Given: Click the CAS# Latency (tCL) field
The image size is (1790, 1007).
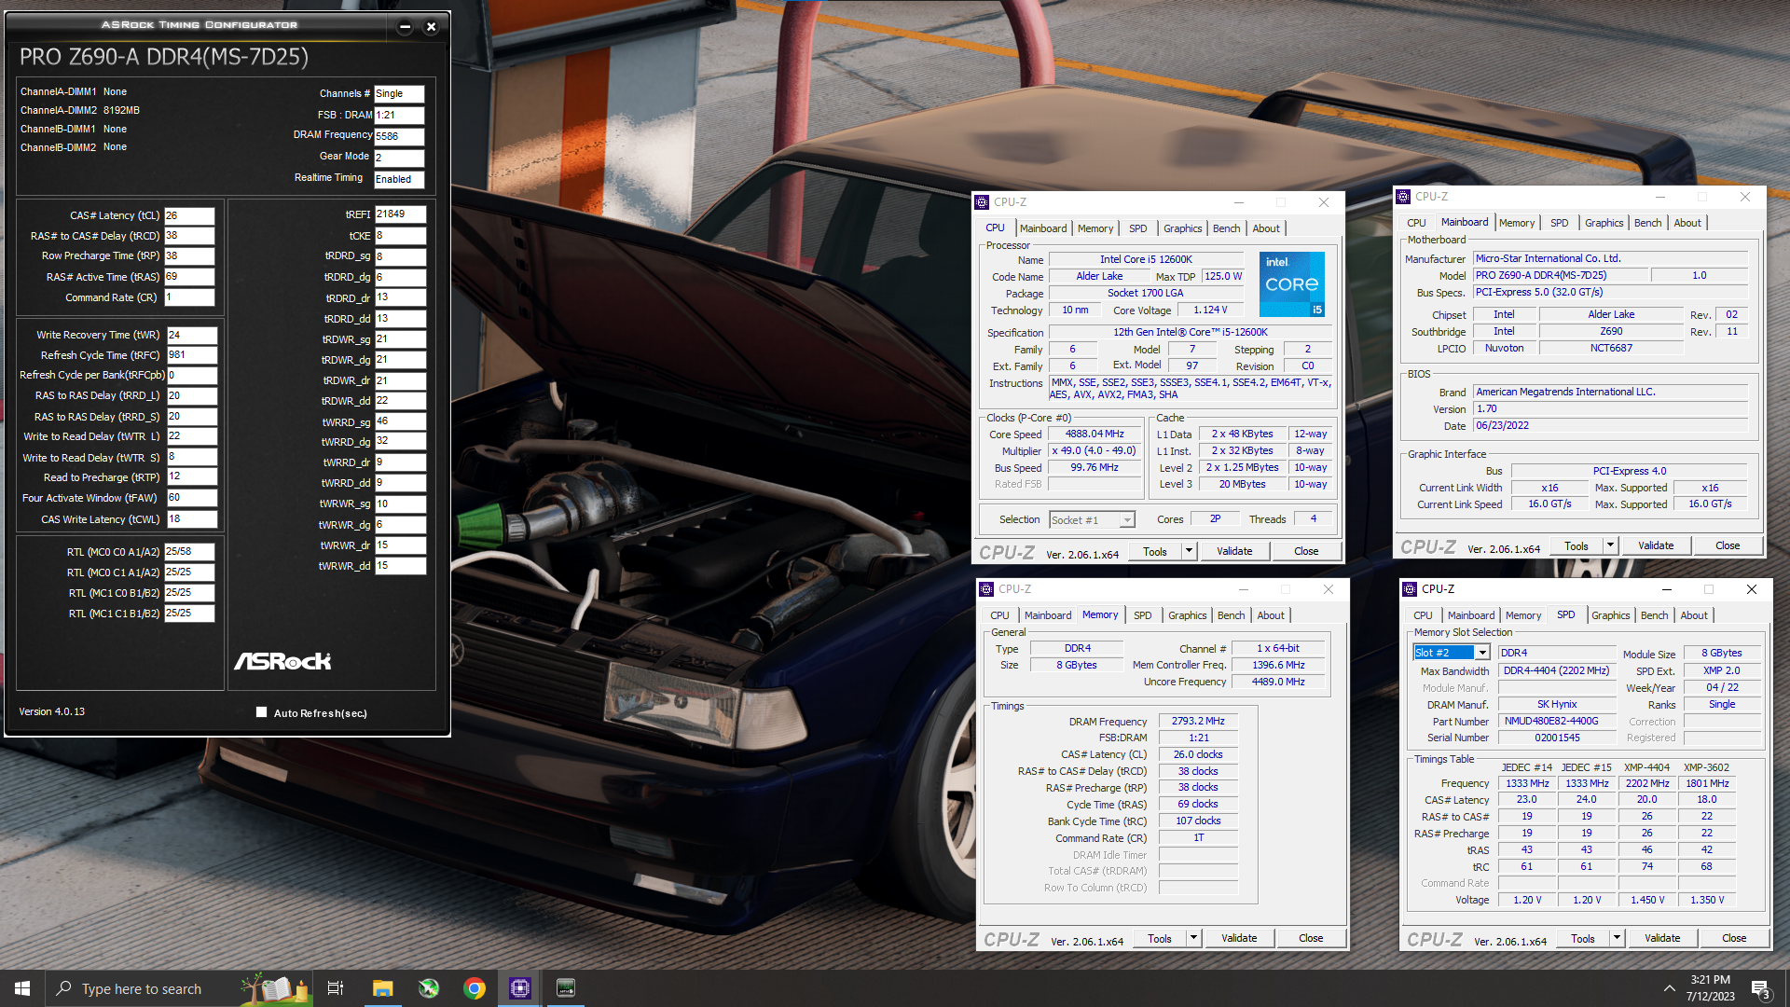Looking at the screenshot, I should click(x=189, y=215).
